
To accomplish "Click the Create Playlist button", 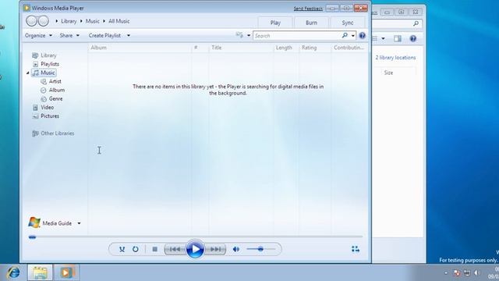I will pyautogui.click(x=104, y=35).
